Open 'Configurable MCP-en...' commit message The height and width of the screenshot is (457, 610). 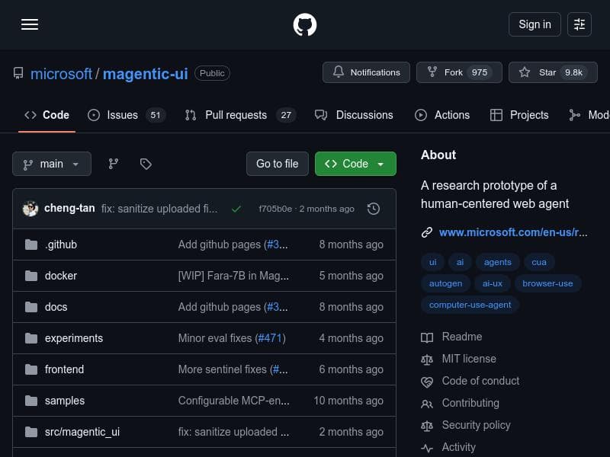(234, 401)
